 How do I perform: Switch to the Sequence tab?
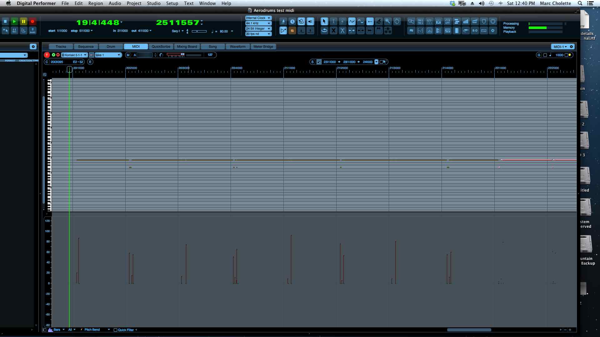click(86, 46)
